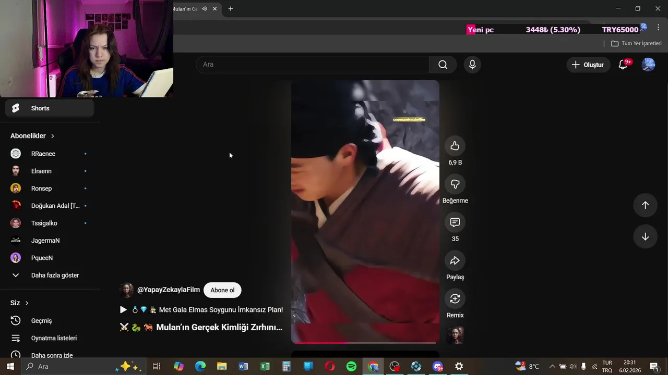Share the short via Paylaş

tap(455, 260)
